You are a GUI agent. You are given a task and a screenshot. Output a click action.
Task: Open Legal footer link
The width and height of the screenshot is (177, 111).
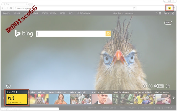122,108
